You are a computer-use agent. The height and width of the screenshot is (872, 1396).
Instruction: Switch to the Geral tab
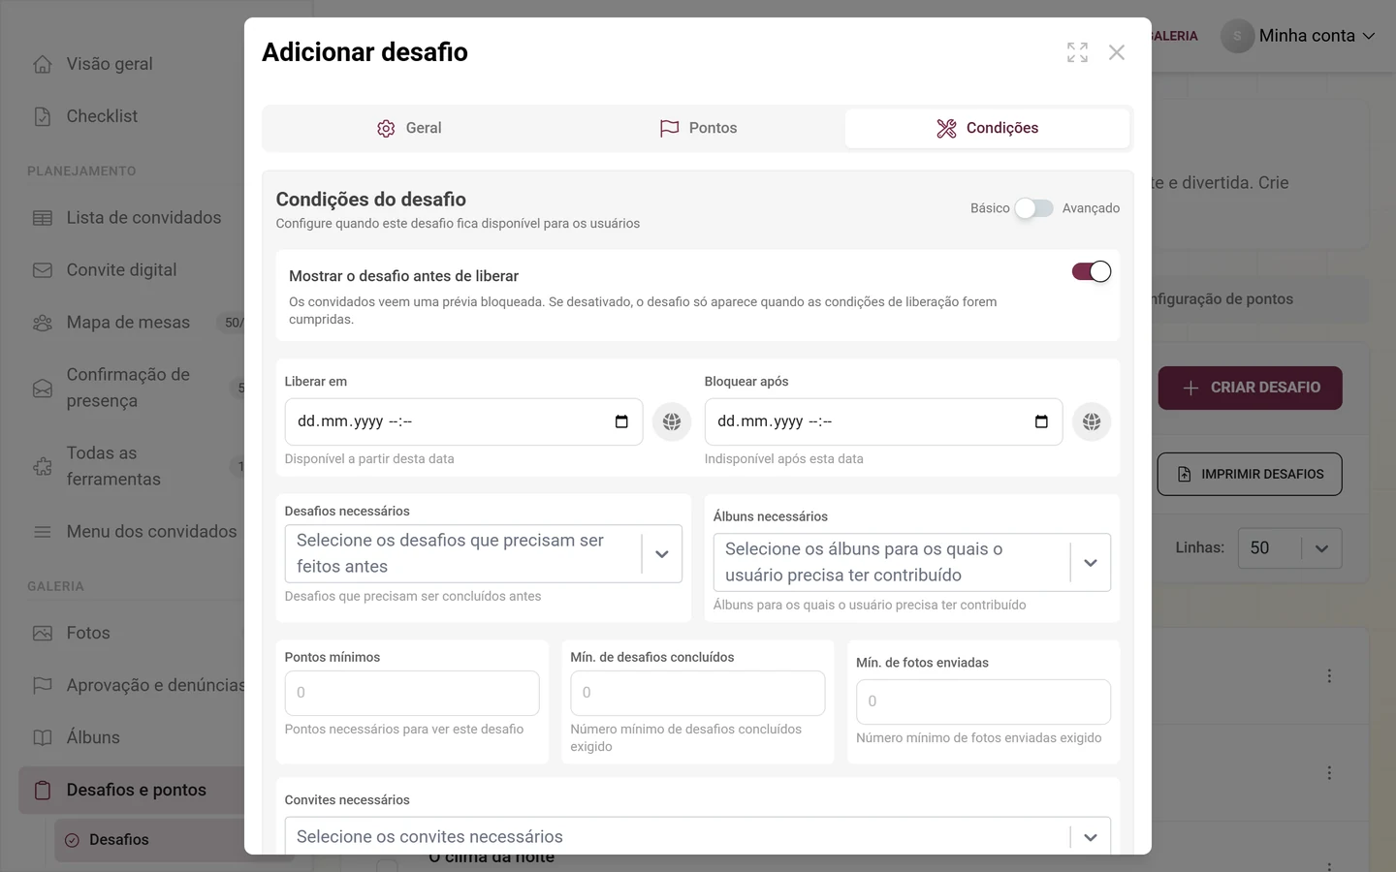(x=409, y=128)
